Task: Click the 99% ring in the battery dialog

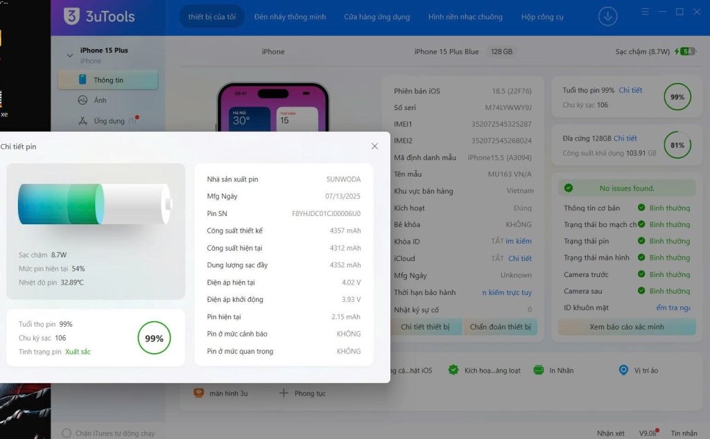Action: click(154, 338)
